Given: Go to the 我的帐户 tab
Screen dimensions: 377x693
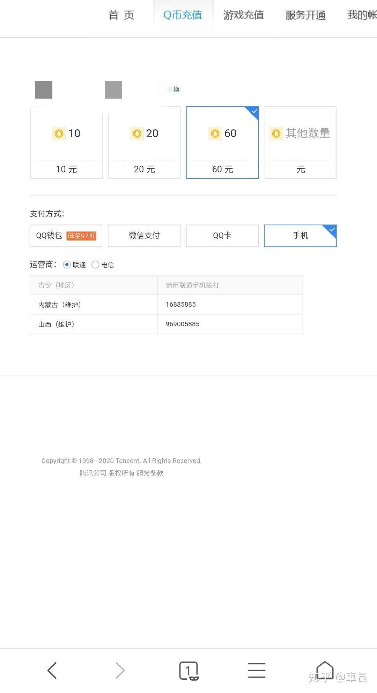Looking at the screenshot, I should [362, 15].
